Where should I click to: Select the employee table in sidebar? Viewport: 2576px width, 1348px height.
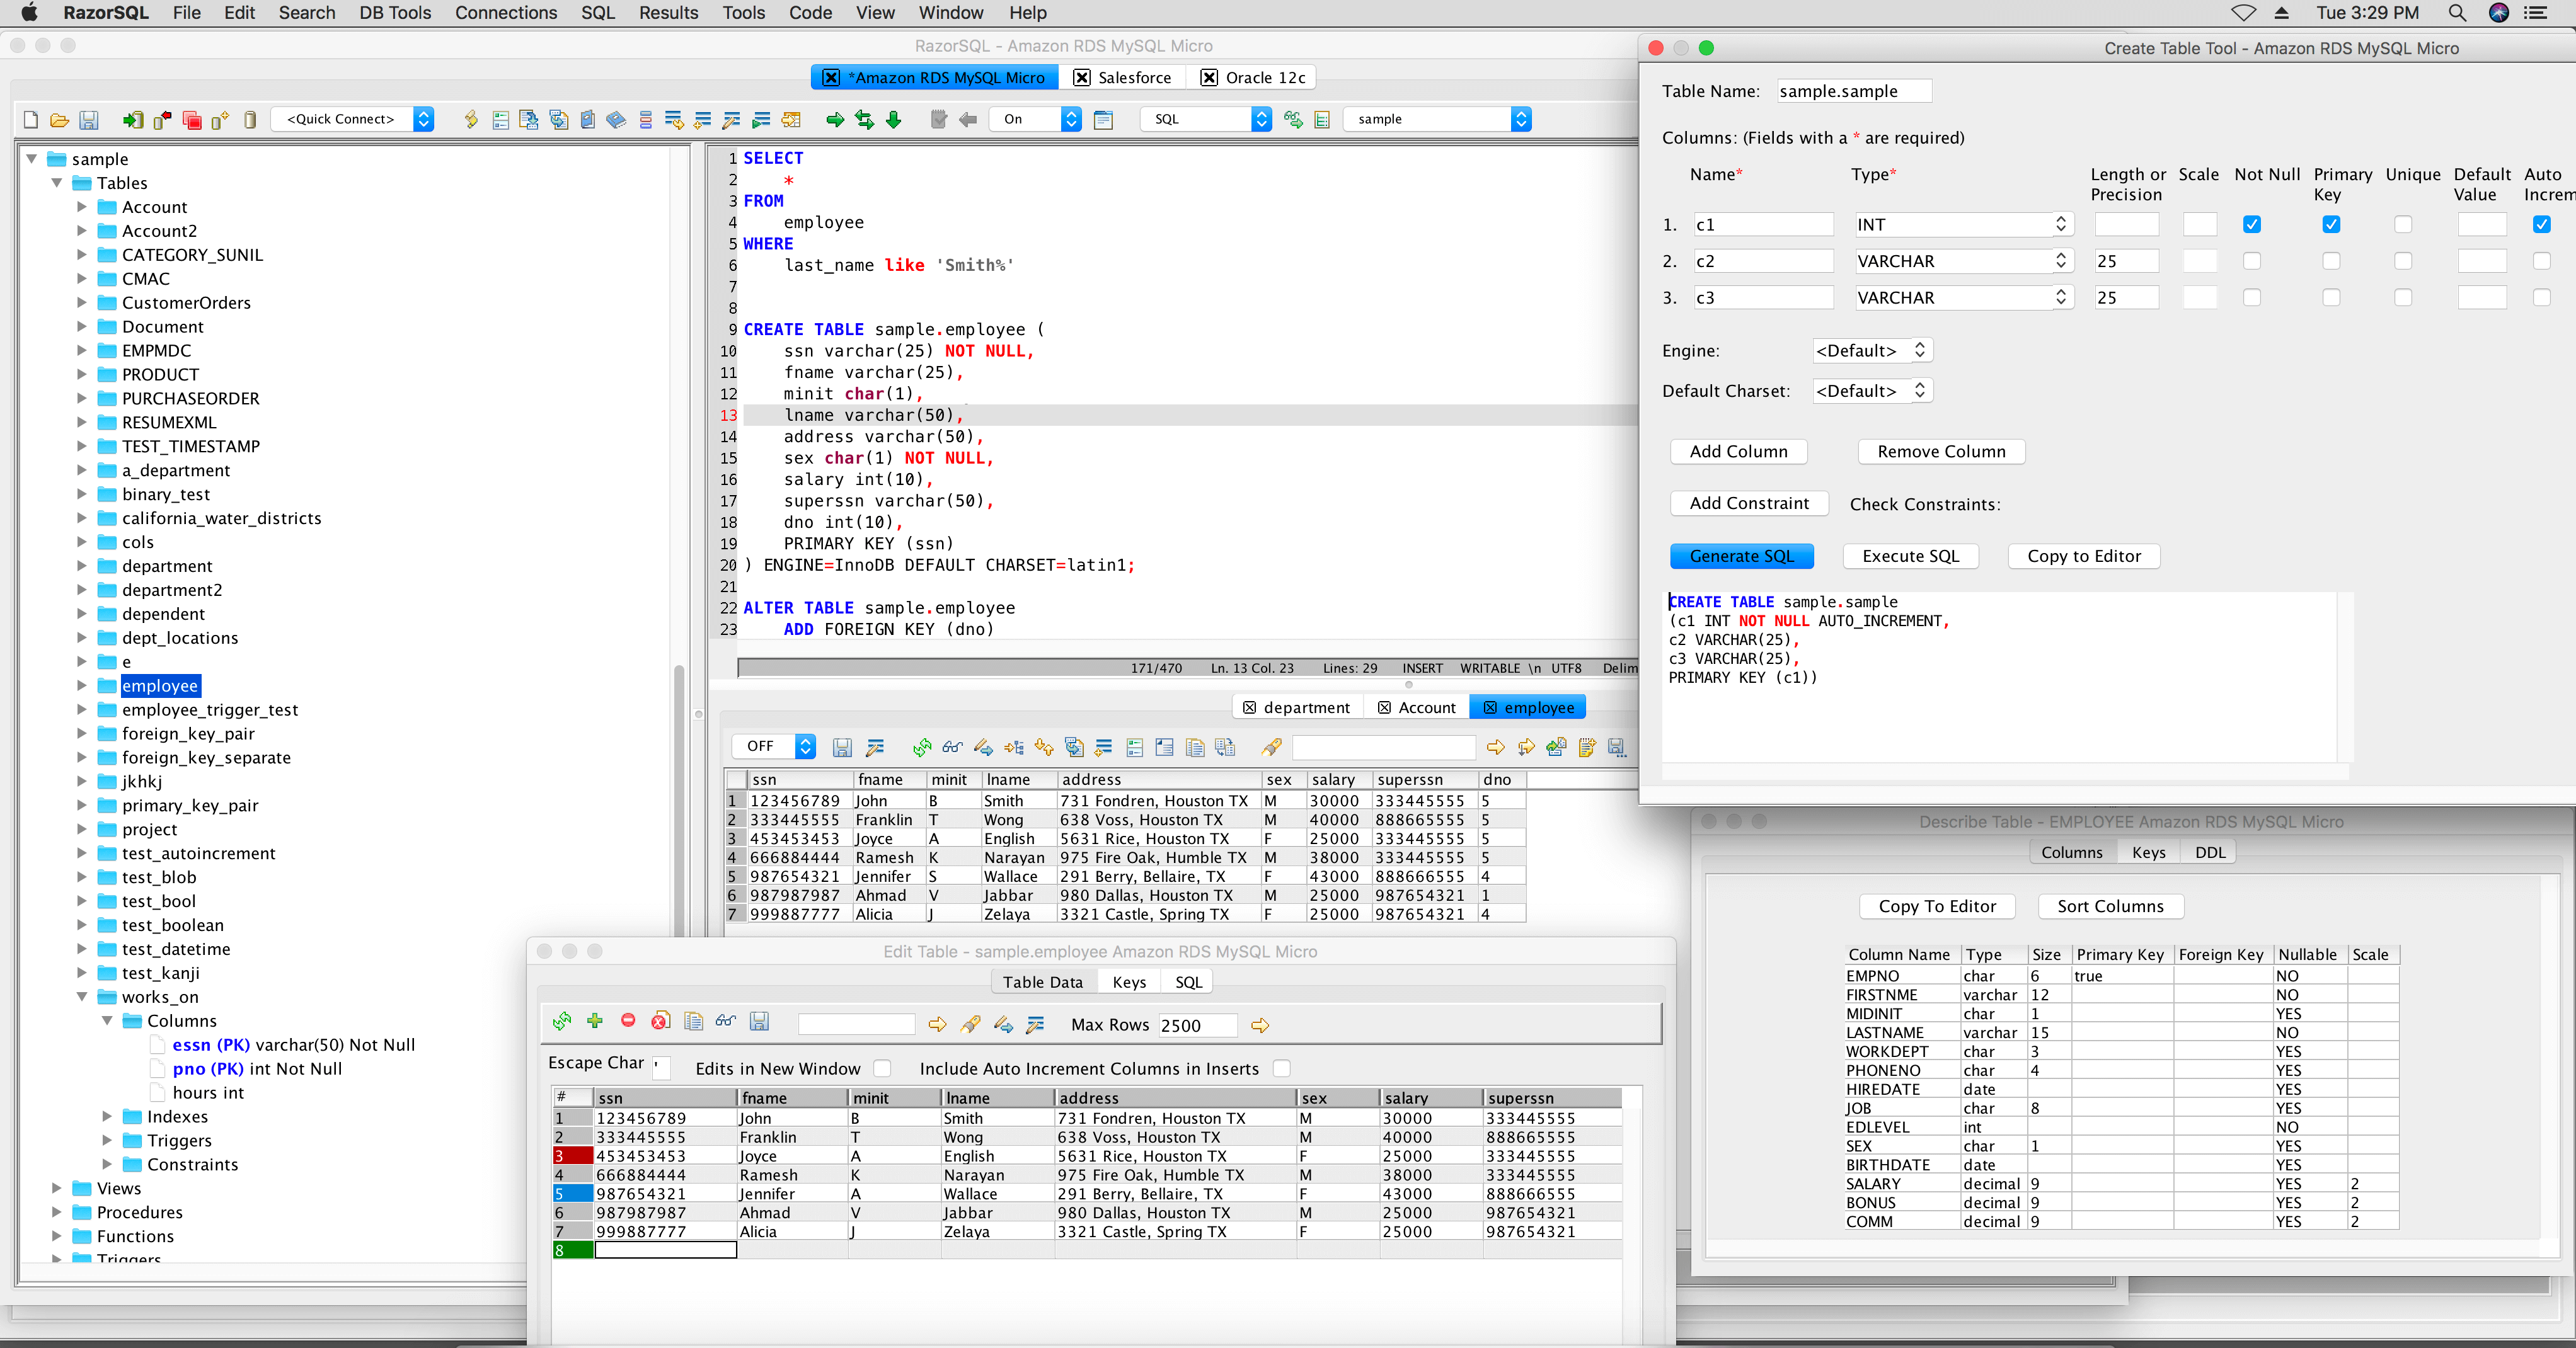(x=157, y=686)
